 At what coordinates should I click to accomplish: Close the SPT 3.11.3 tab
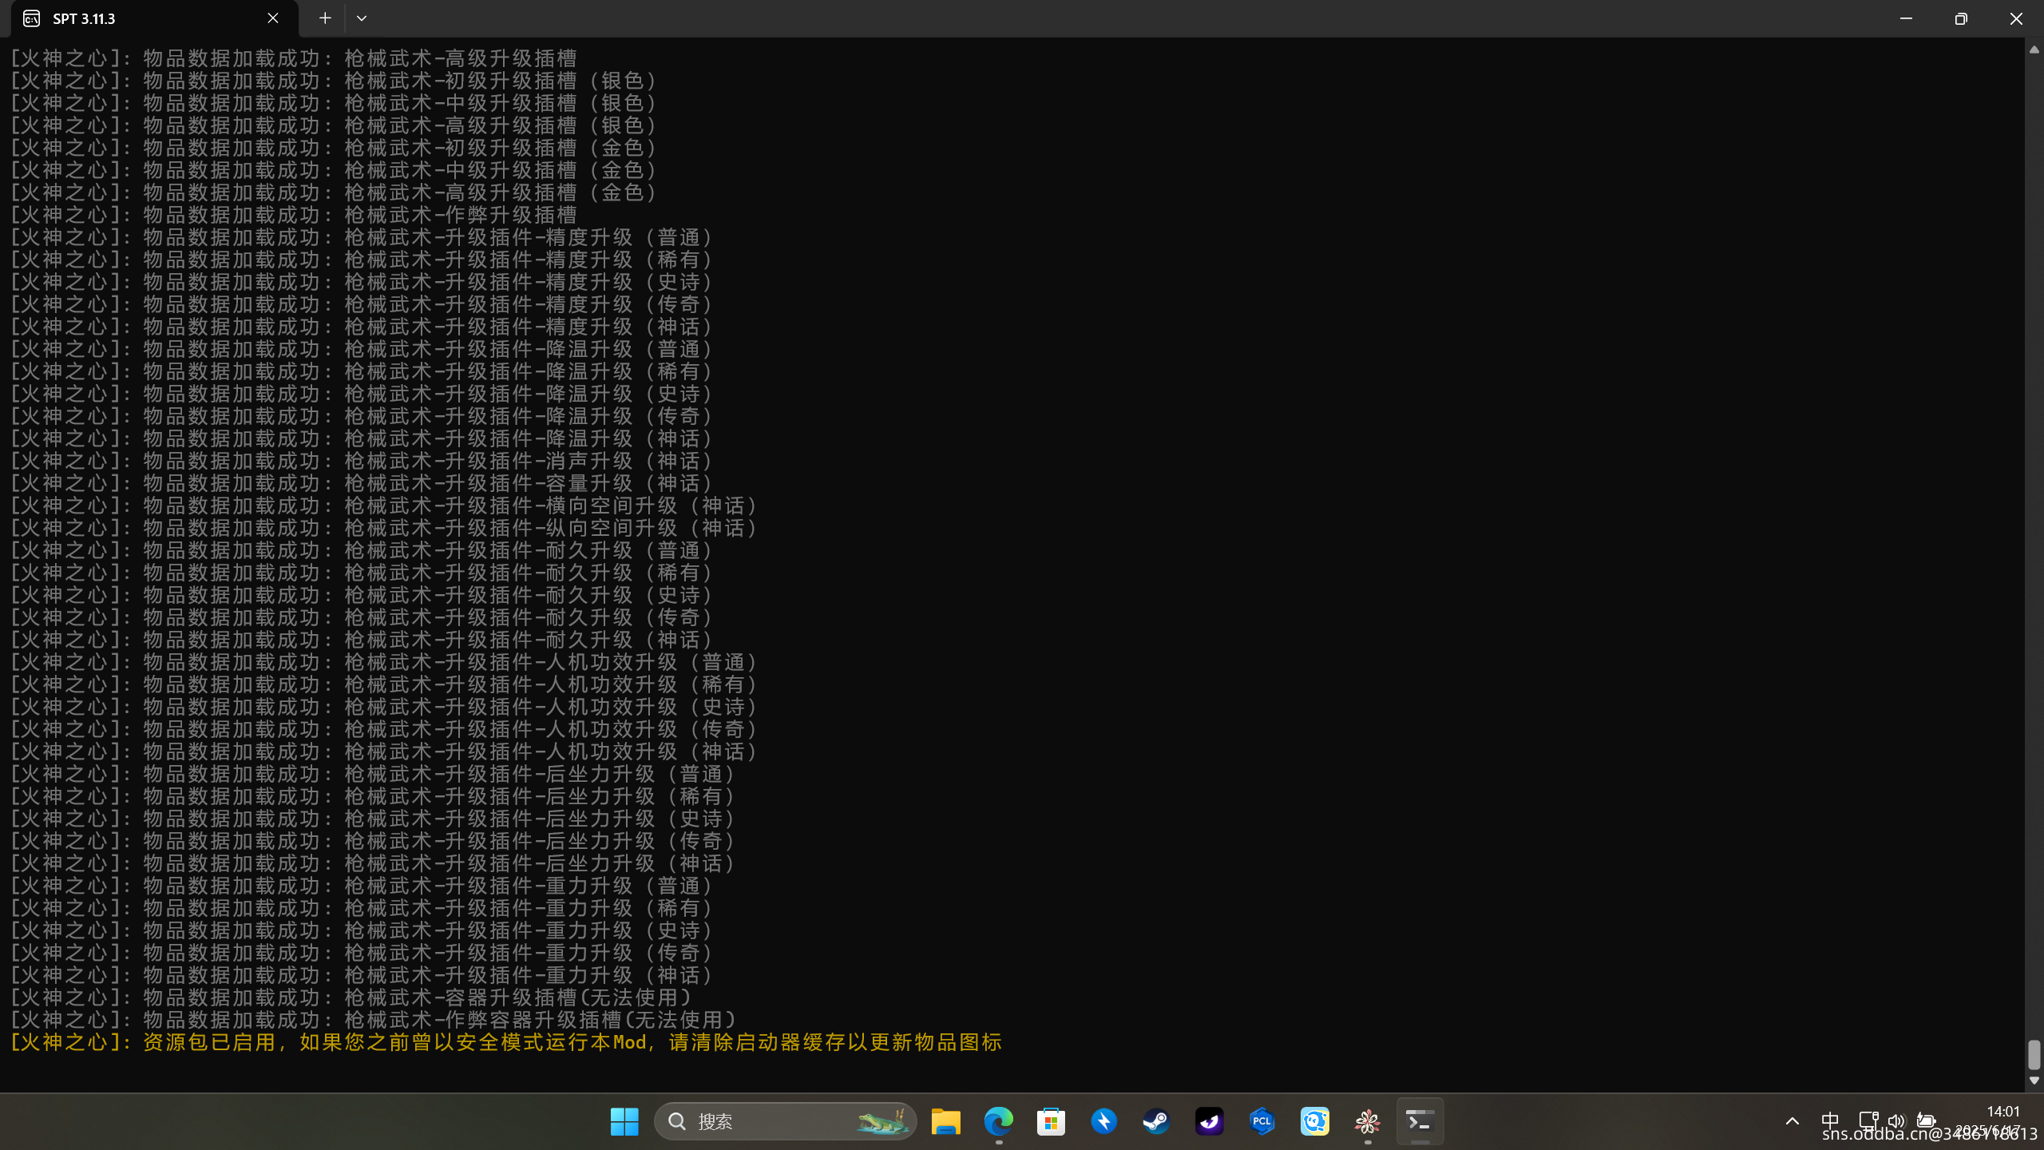273,18
